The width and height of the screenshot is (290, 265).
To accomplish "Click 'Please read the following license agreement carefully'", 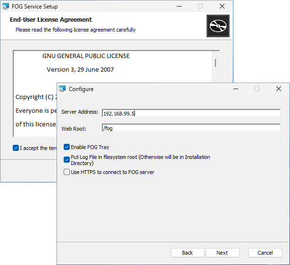I will coord(75,30).
